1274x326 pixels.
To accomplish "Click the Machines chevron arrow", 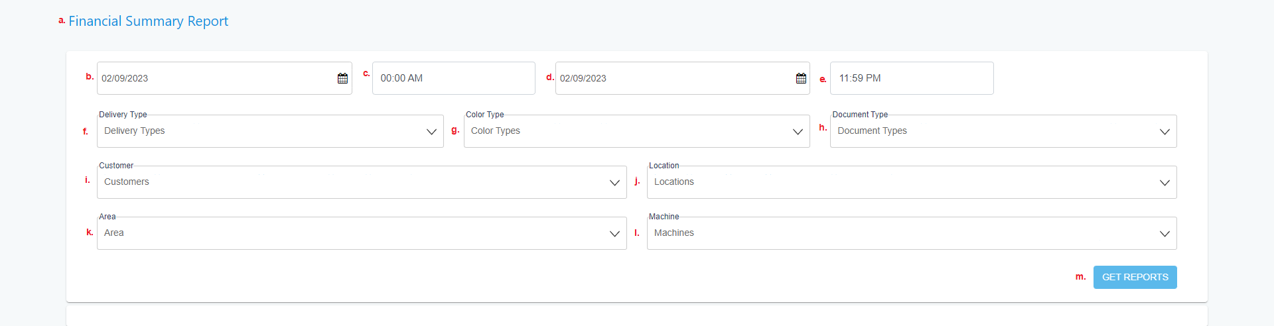I will coord(1165,234).
